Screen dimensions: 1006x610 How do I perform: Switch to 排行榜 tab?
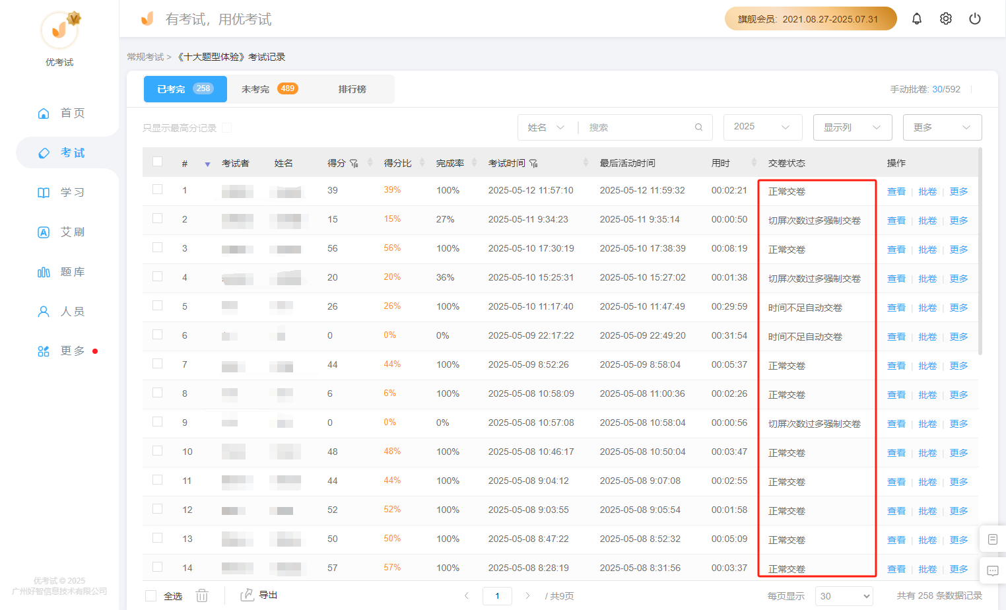pyautogui.click(x=352, y=89)
